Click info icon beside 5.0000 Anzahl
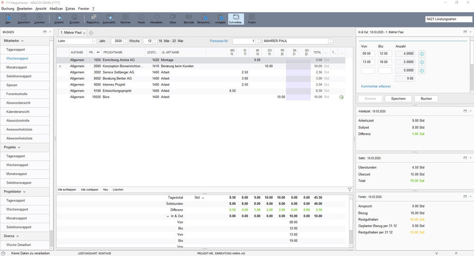Screen dimensions: 474x256 tap(422, 62)
